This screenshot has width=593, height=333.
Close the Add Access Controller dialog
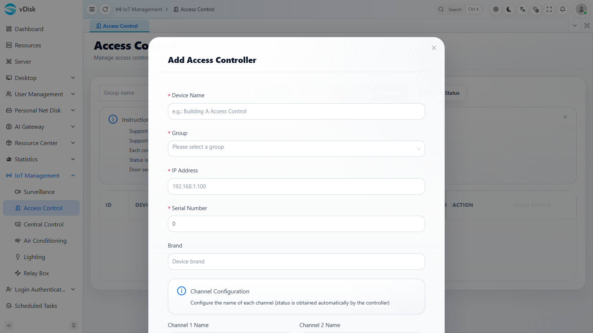click(434, 48)
